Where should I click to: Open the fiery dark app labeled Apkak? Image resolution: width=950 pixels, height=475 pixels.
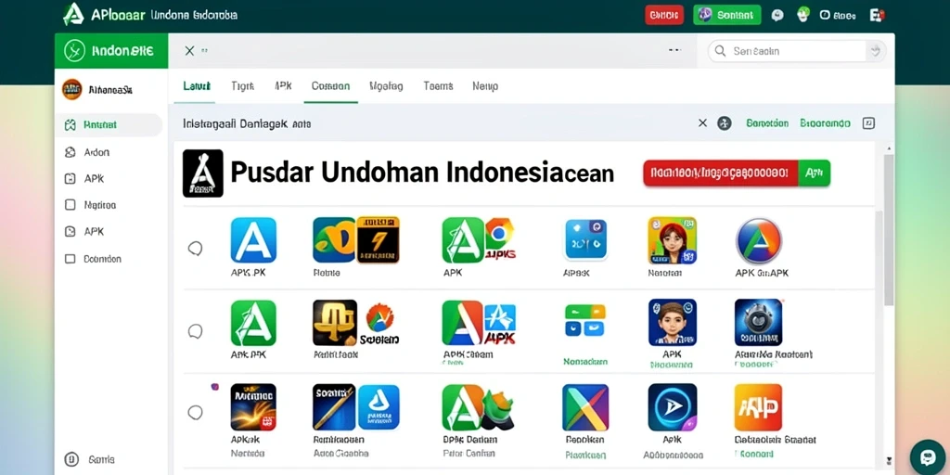[x=253, y=407]
